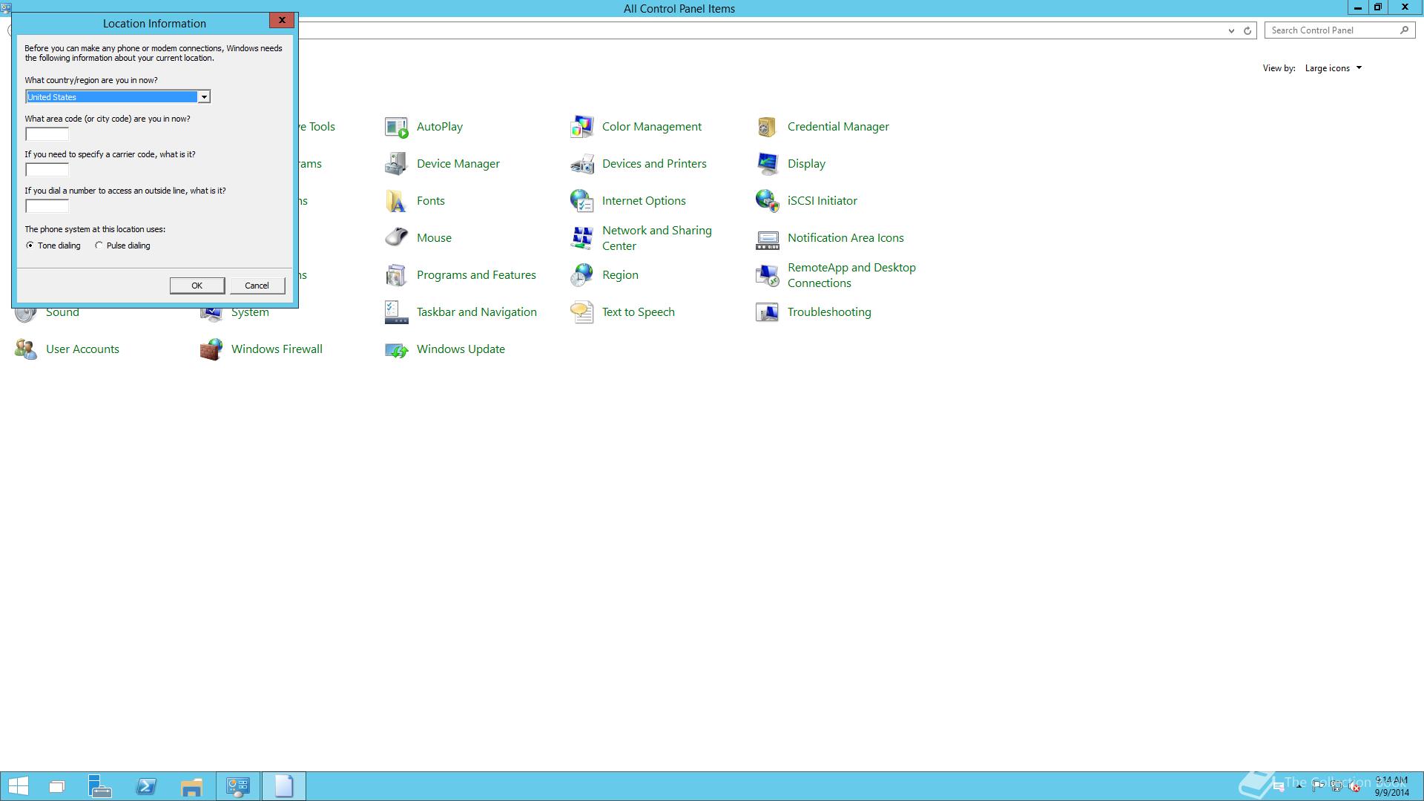Click the carrier code input field
The image size is (1424, 801).
tap(47, 170)
